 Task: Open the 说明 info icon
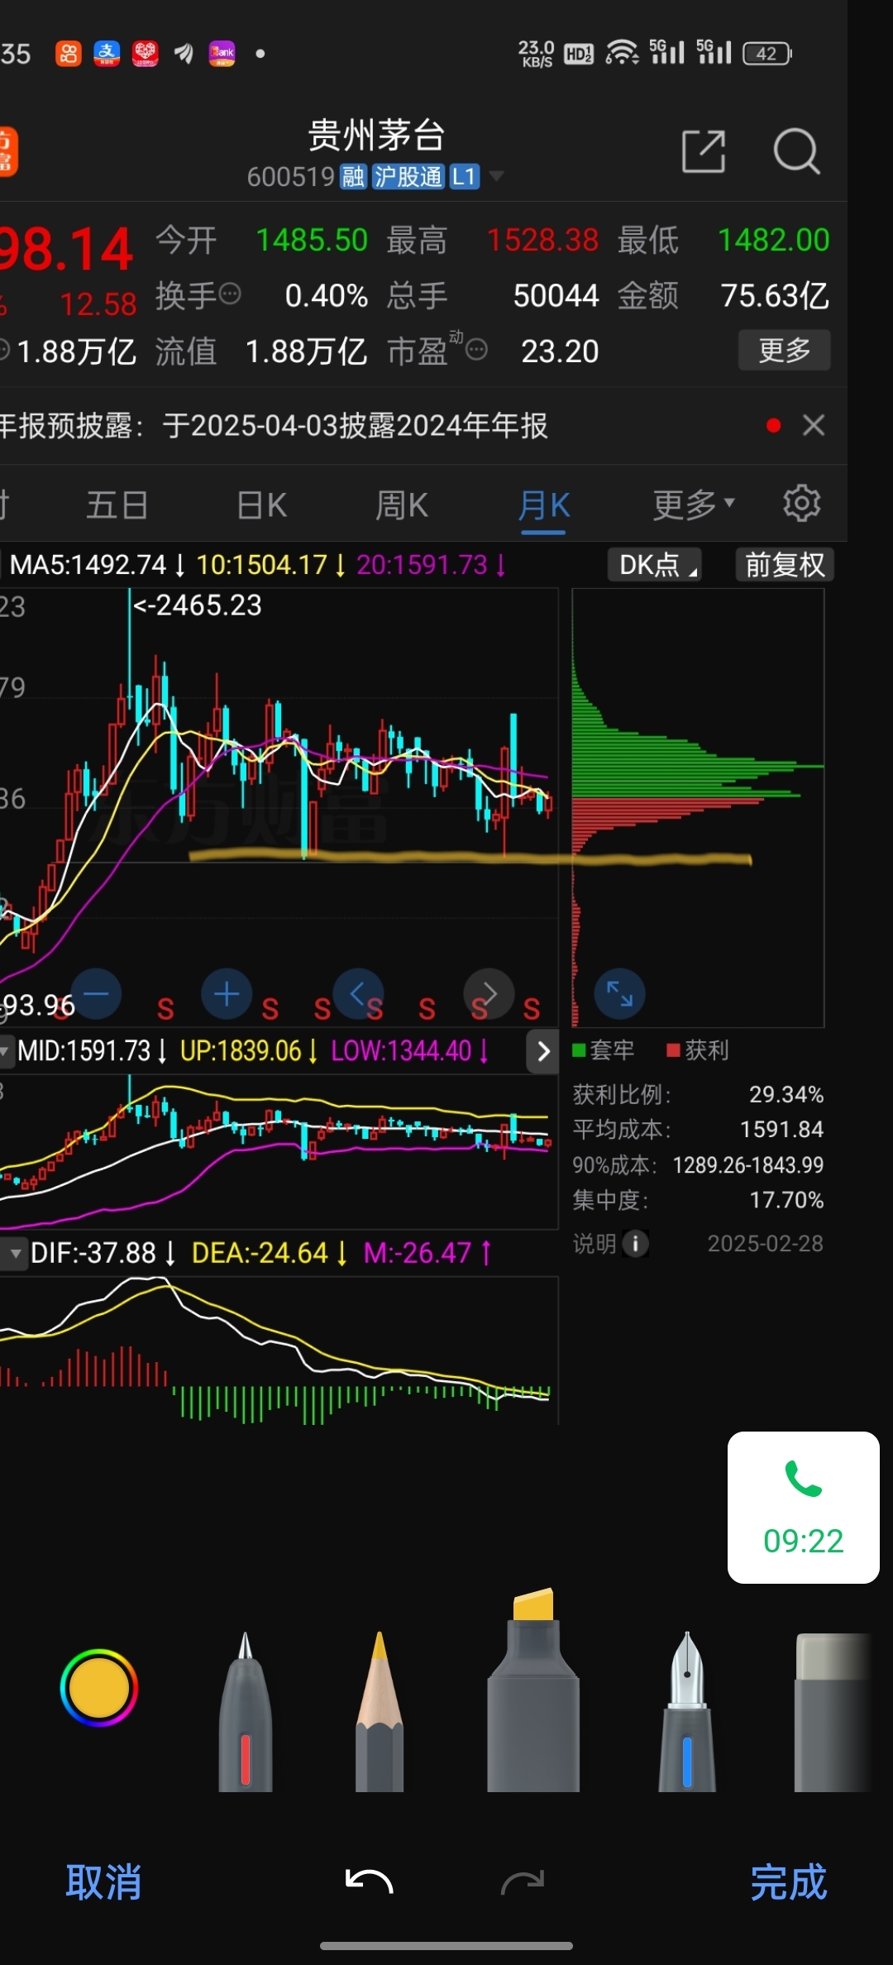tap(635, 1243)
